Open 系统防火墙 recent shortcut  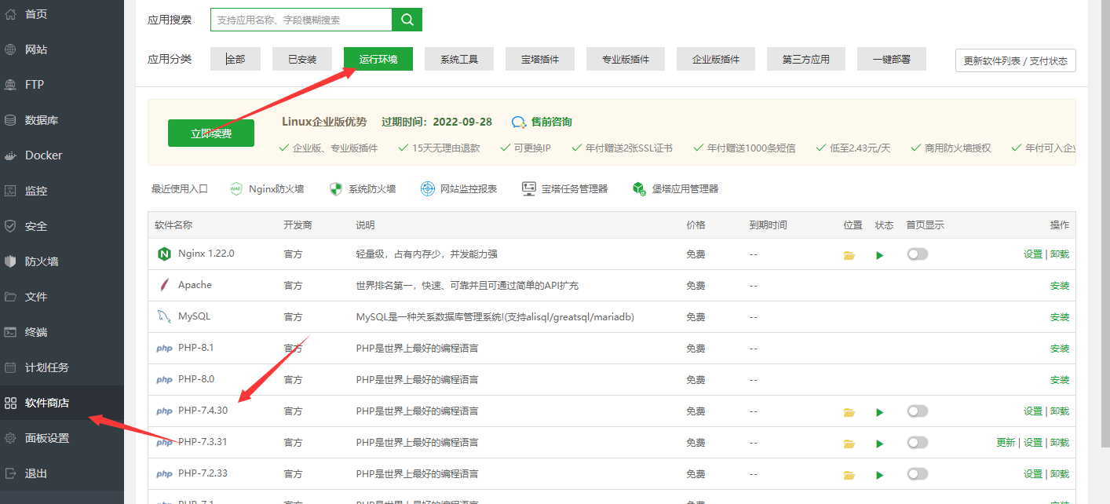click(x=362, y=188)
